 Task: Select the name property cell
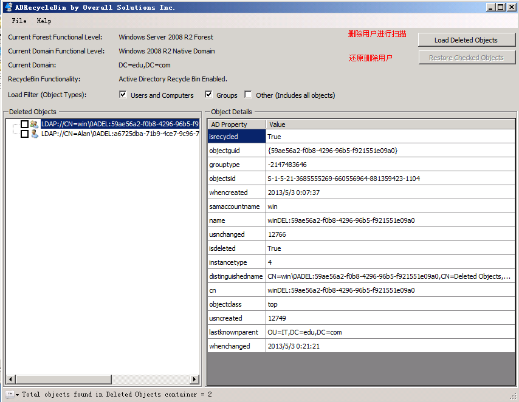click(x=236, y=220)
